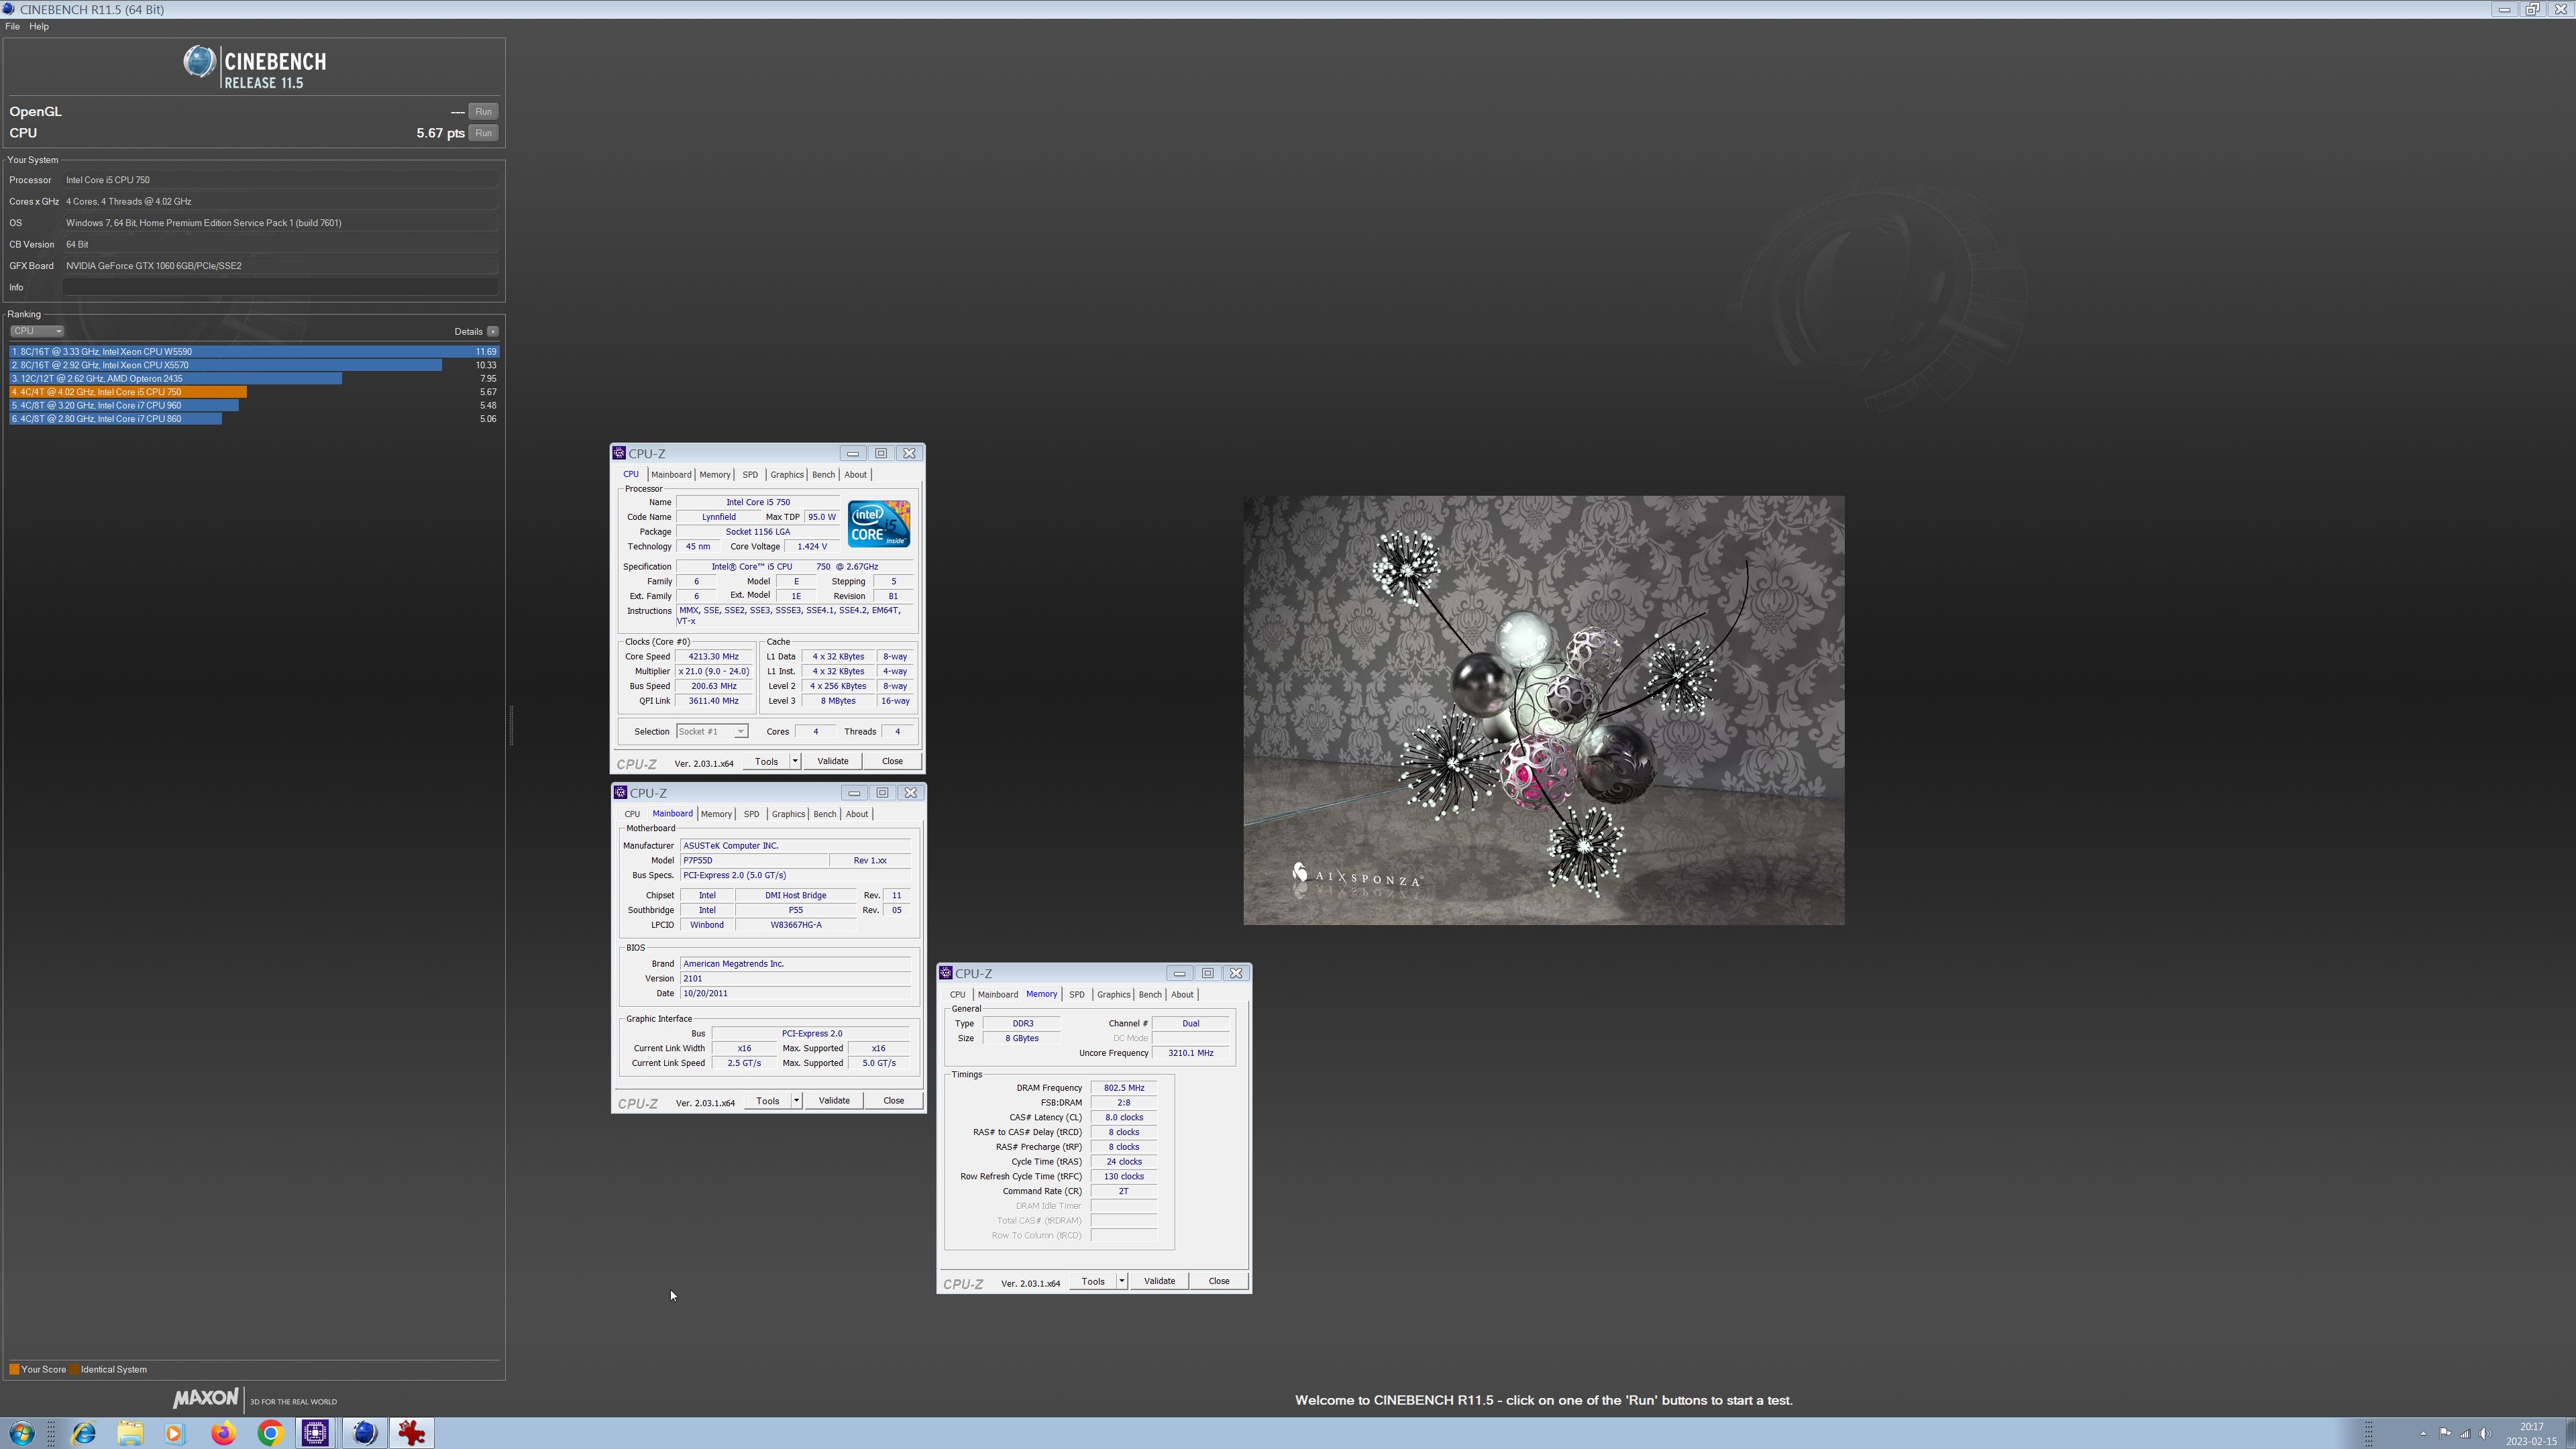Switch to Memory tab in top CPU-Z window
Viewport: 2576px width, 1449px height.
pyautogui.click(x=715, y=475)
